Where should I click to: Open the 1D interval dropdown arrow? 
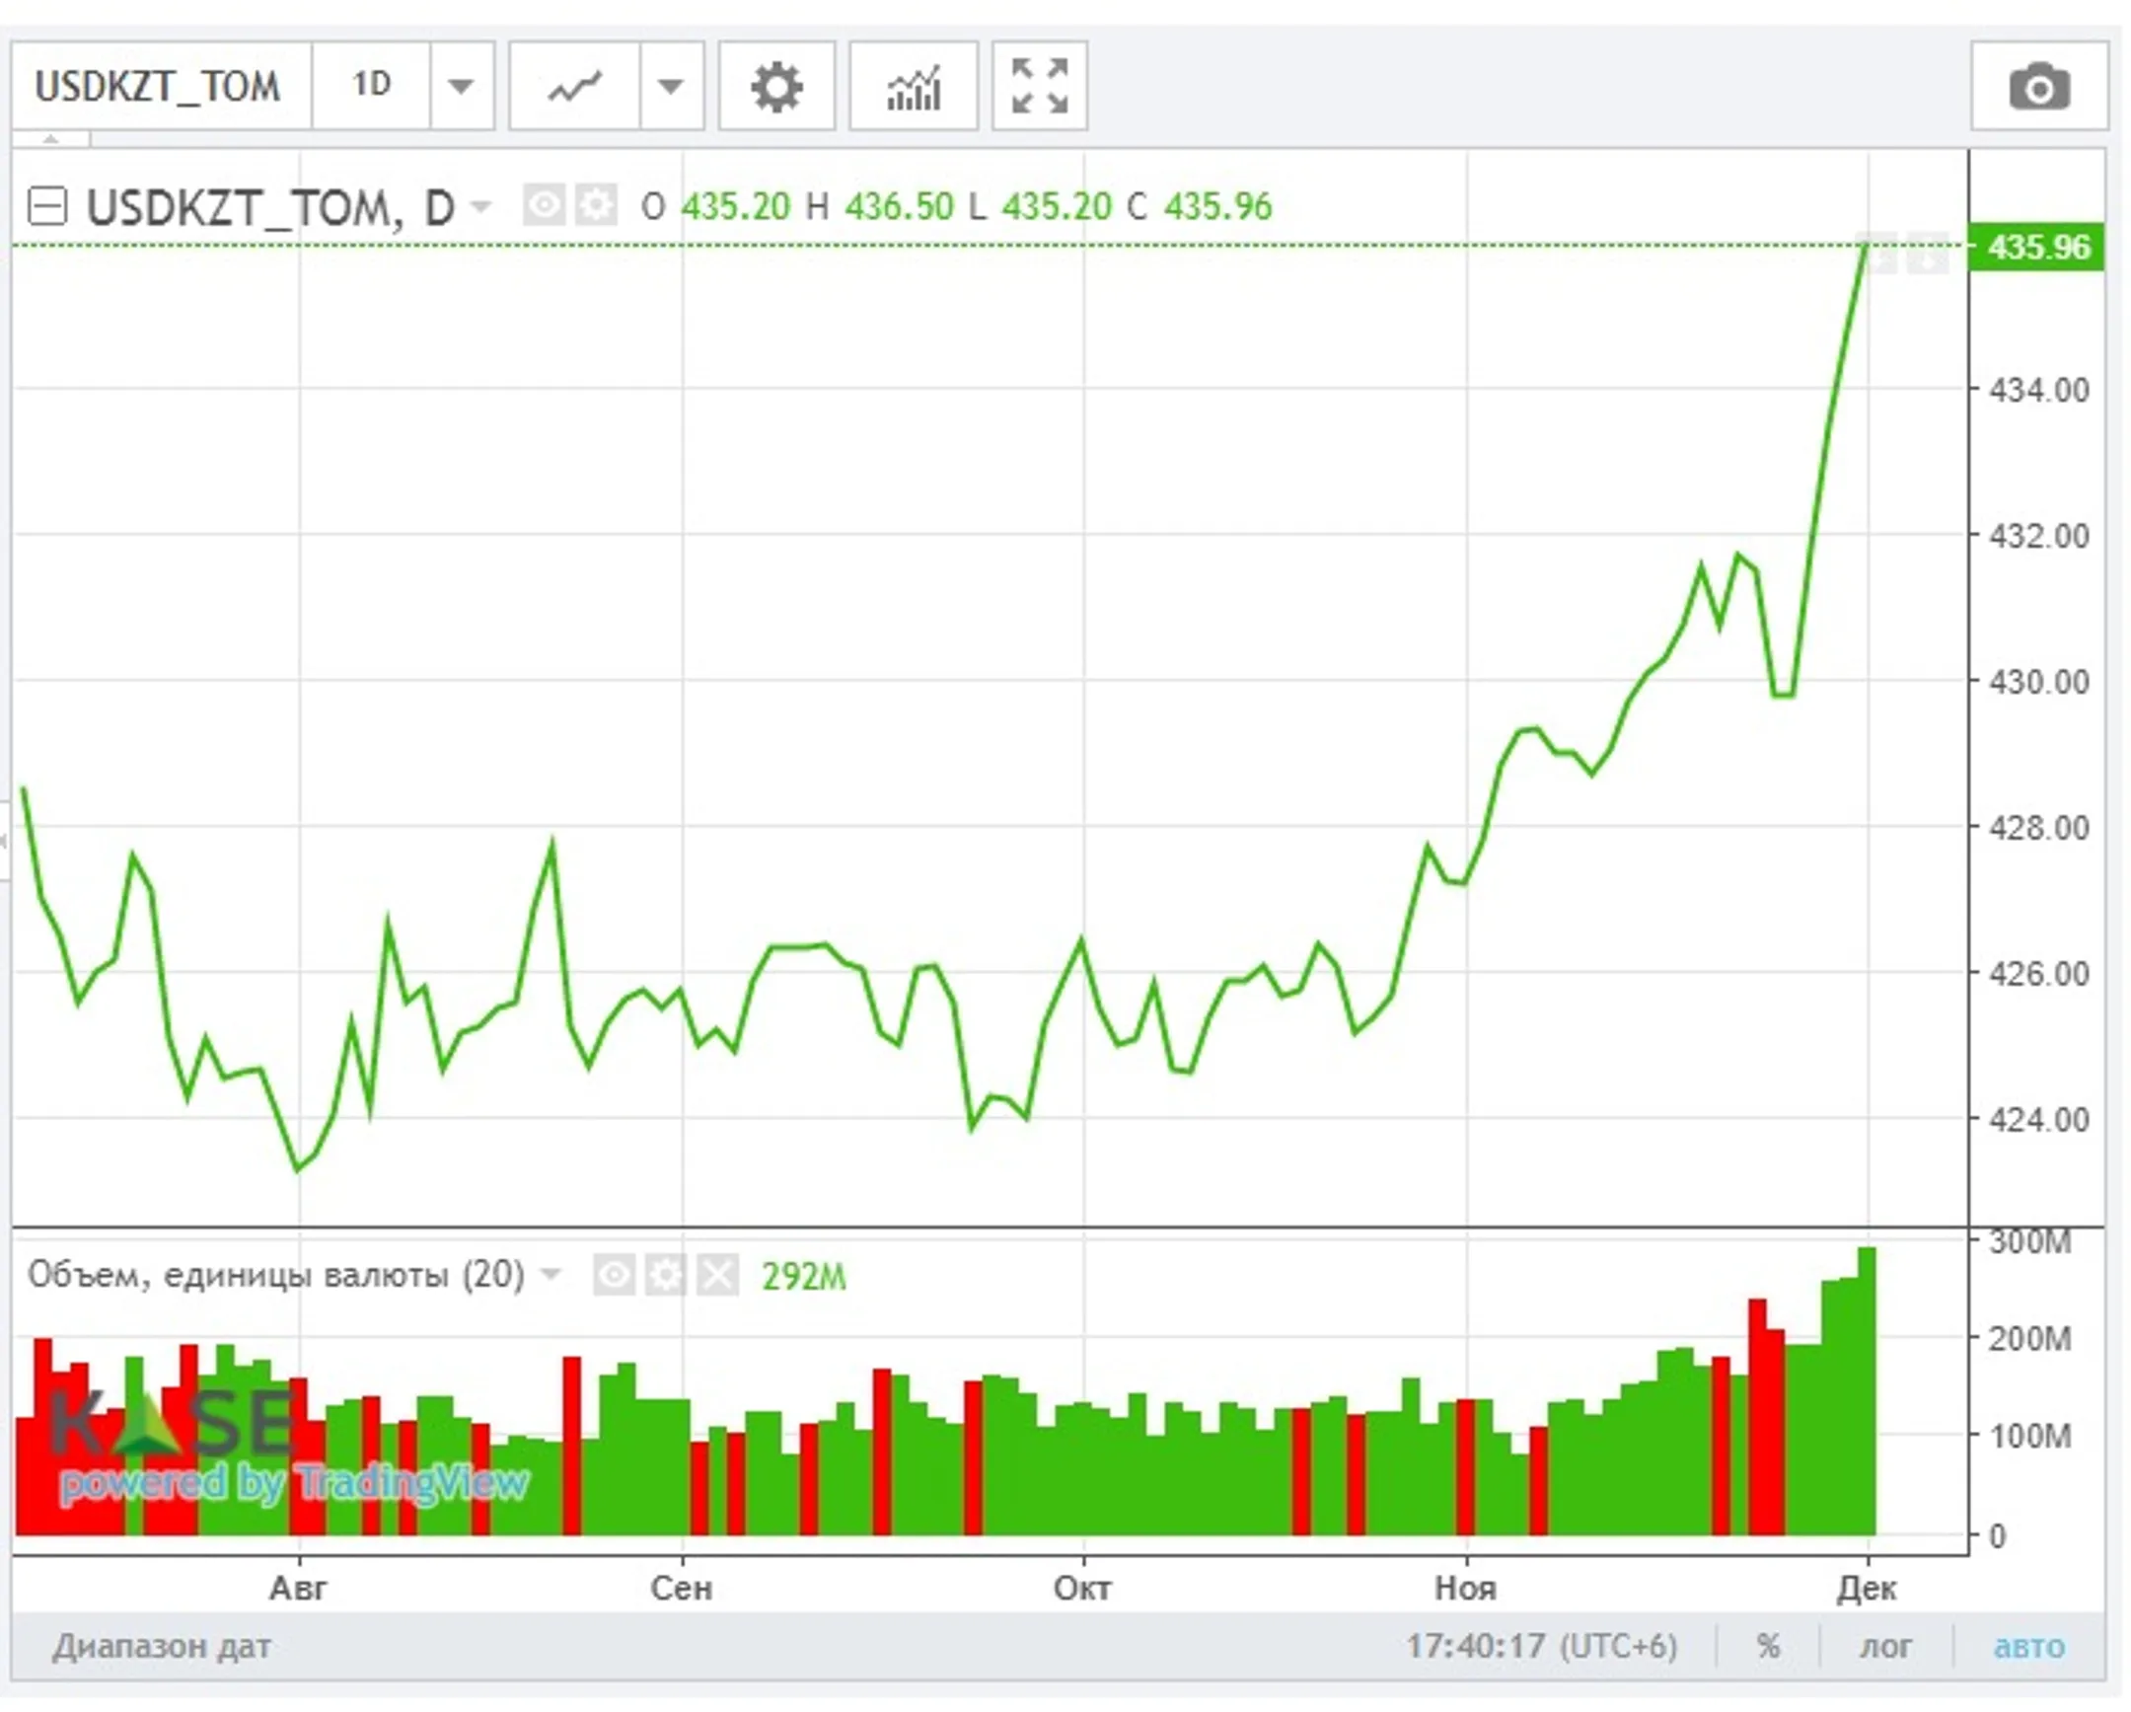(x=461, y=87)
